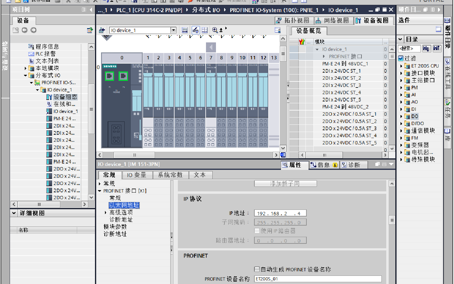Collapse the 详细视图 section

pyautogui.click(x=14, y=213)
